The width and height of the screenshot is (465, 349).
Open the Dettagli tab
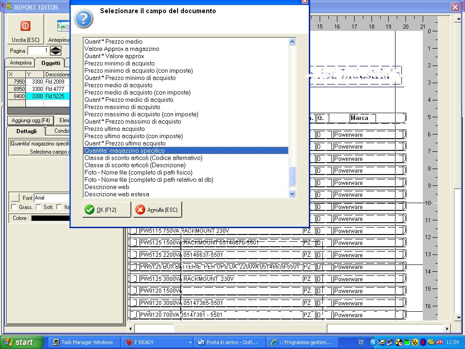tap(26, 131)
